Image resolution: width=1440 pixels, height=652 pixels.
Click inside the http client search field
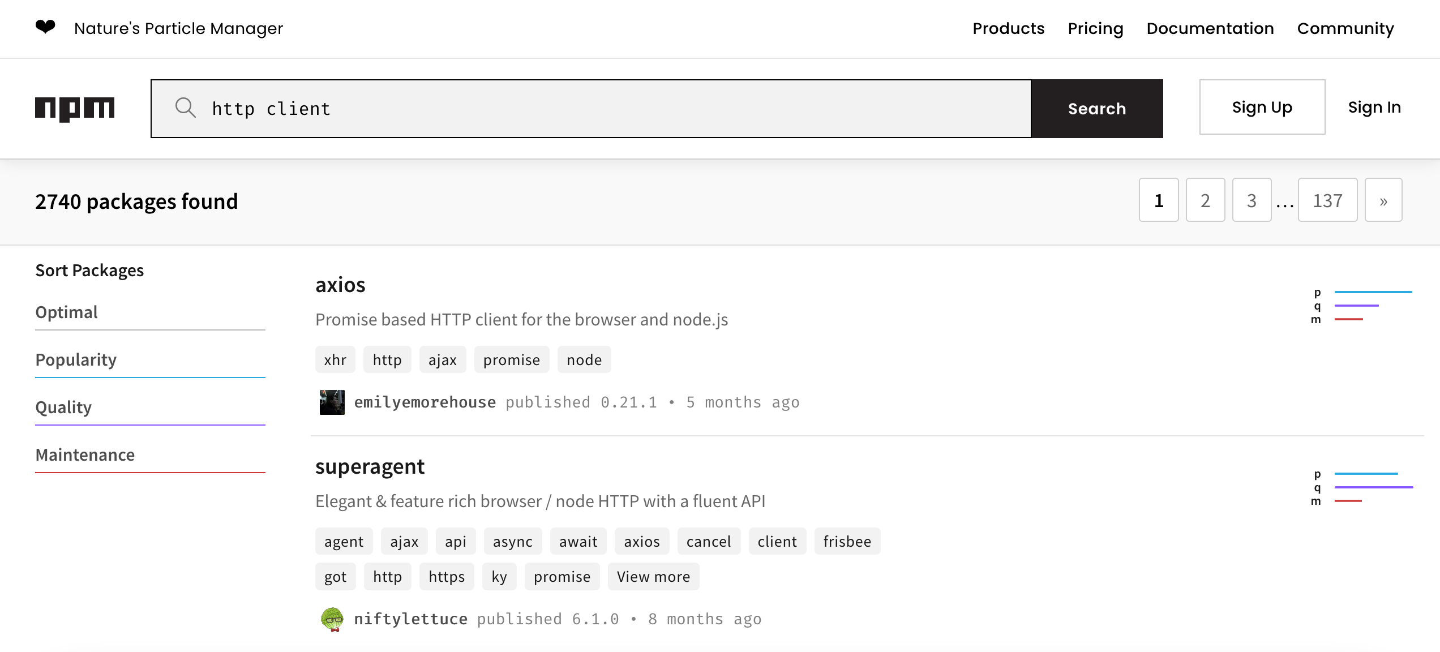591,109
